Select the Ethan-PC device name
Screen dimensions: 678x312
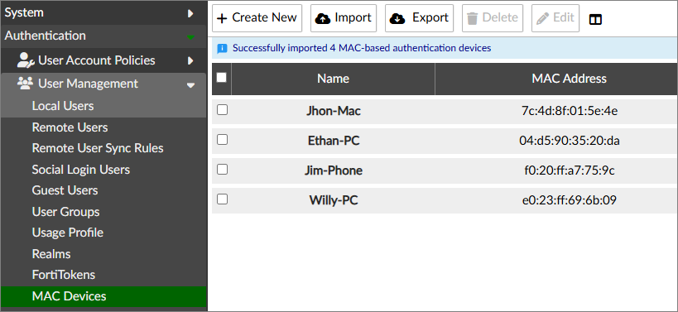334,141
